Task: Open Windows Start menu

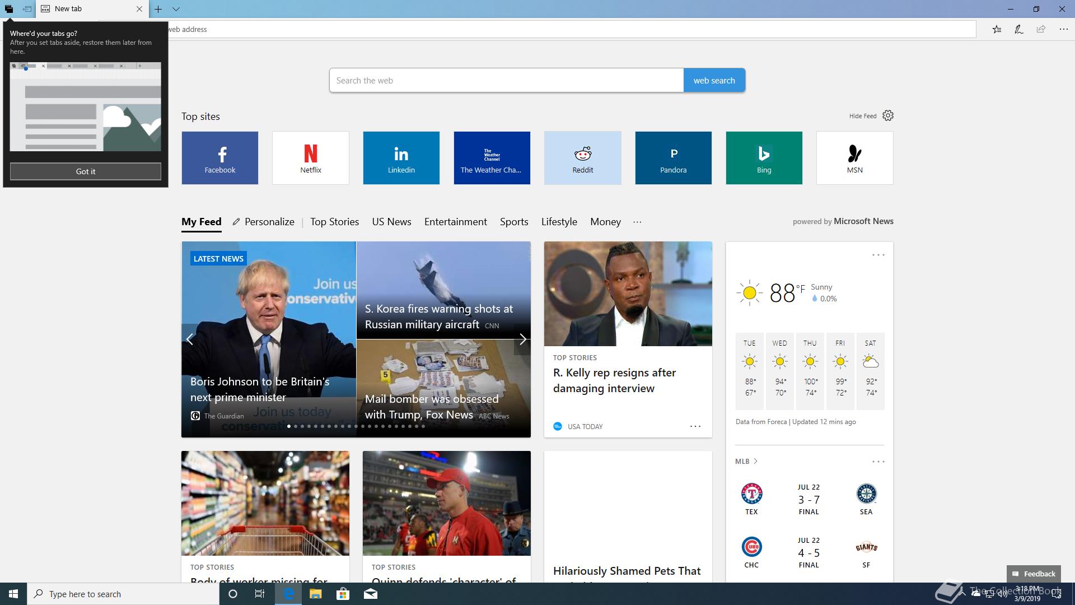Action: tap(13, 594)
